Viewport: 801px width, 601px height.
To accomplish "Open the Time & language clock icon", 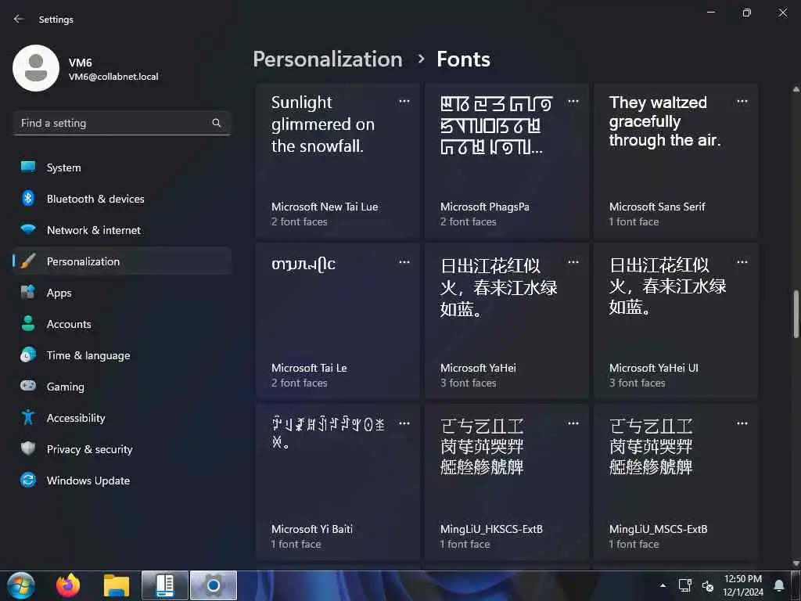I will pyautogui.click(x=28, y=354).
